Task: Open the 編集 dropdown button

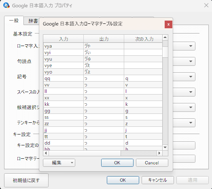Action: (59, 163)
